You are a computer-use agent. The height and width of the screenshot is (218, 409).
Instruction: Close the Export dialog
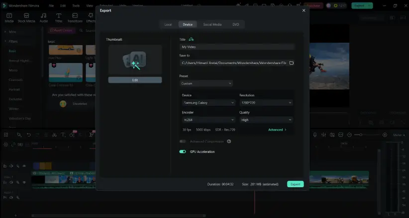tap(304, 10)
